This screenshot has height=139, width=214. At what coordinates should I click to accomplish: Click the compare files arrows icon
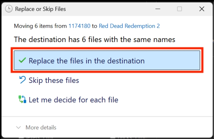pos(22,99)
